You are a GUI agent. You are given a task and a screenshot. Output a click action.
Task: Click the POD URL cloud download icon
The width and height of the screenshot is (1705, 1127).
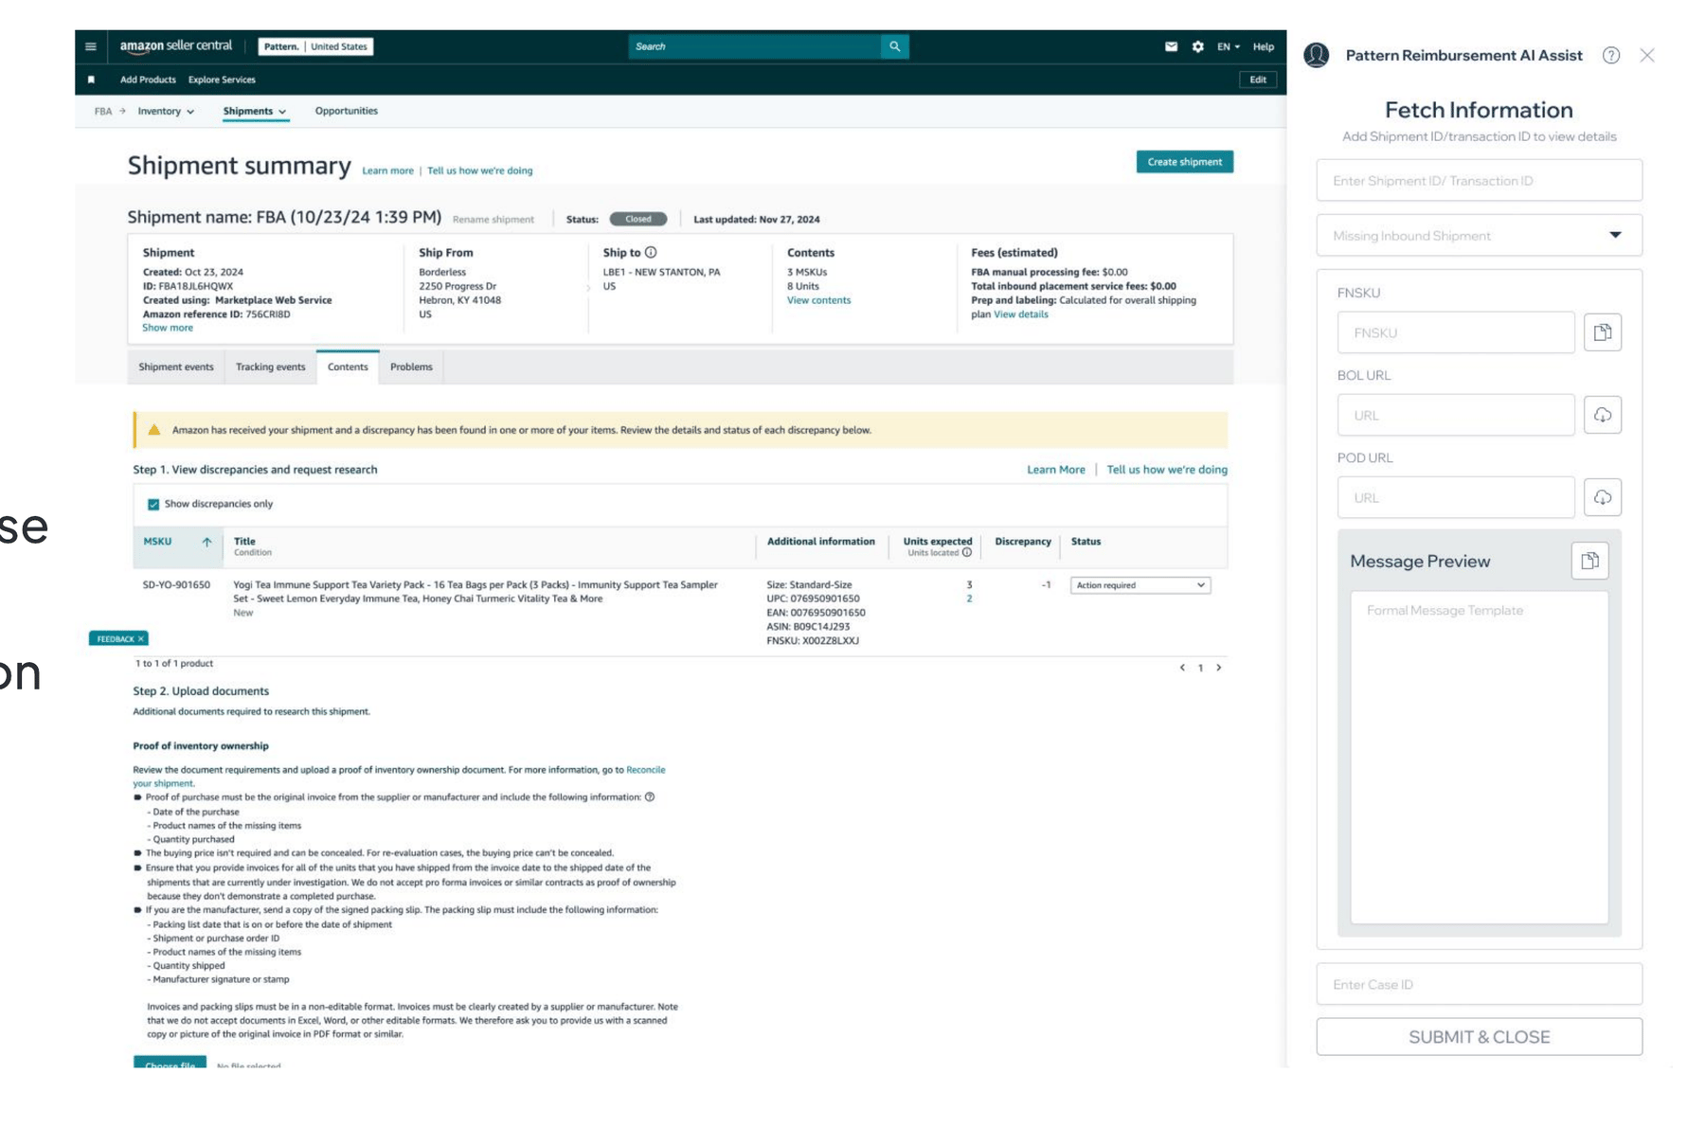pos(1602,497)
